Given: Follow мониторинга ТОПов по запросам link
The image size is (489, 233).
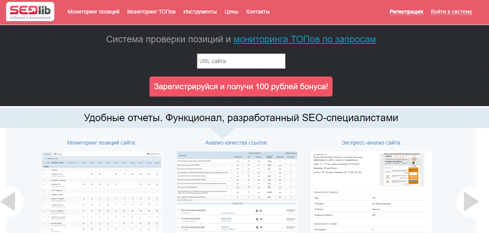Looking at the screenshot, I should (x=304, y=39).
